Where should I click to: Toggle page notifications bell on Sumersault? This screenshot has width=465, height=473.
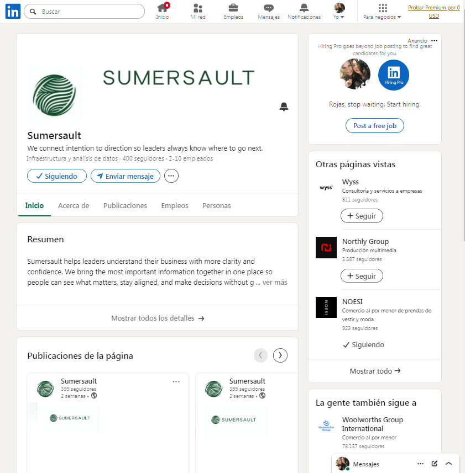click(284, 107)
